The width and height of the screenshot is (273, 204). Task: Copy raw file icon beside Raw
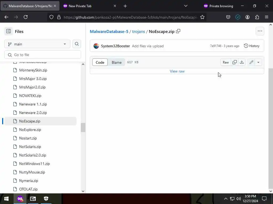pos(235,62)
